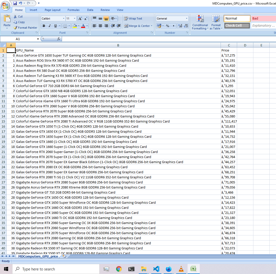
Task: Expand Name Box dropdown
Action: tap(38, 39)
